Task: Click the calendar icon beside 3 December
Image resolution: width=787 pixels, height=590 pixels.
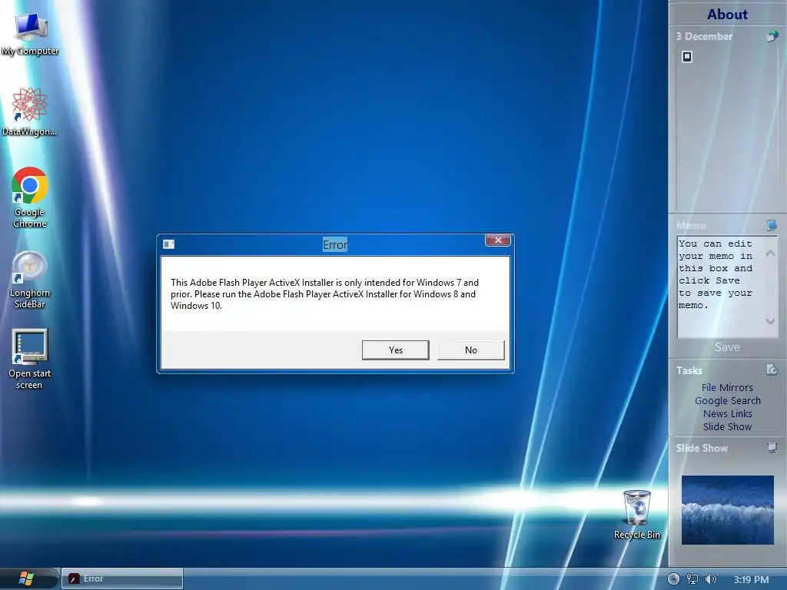Action: click(772, 36)
